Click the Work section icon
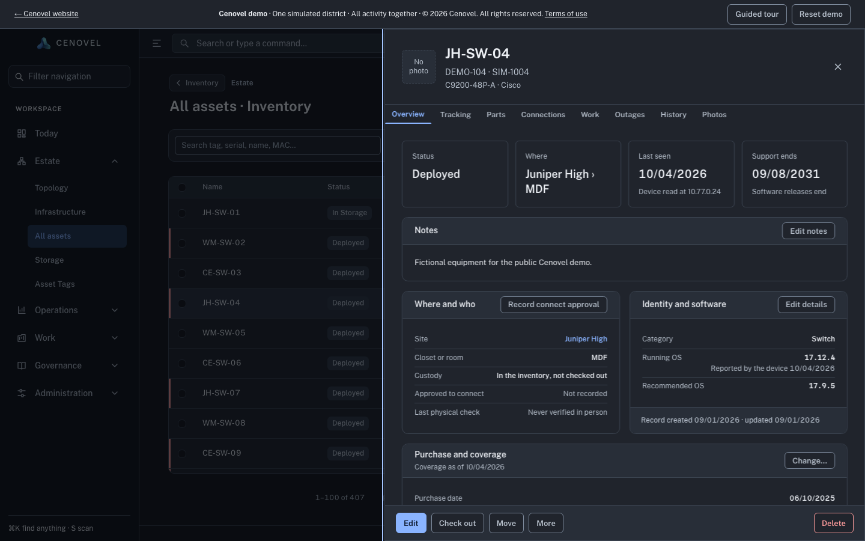The height and width of the screenshot is (541, 865). click(22, 338)
